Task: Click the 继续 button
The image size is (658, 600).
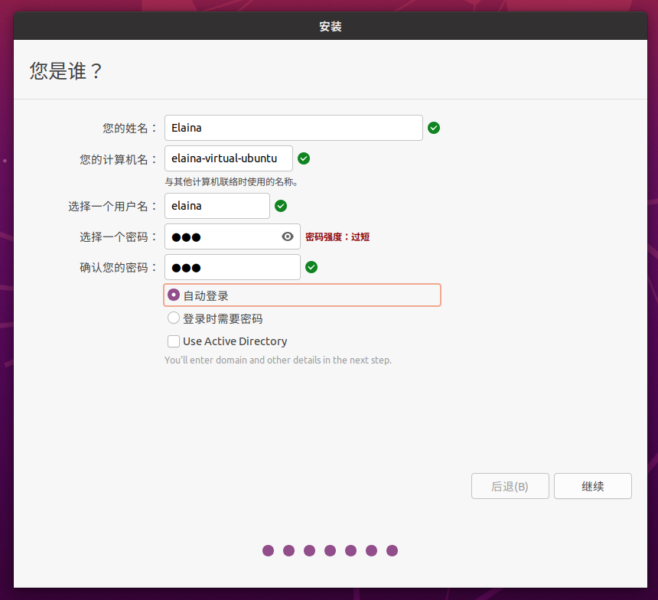Action: (x=592, y=486)
